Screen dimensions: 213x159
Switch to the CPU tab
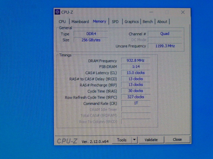(x=62, y=22)
